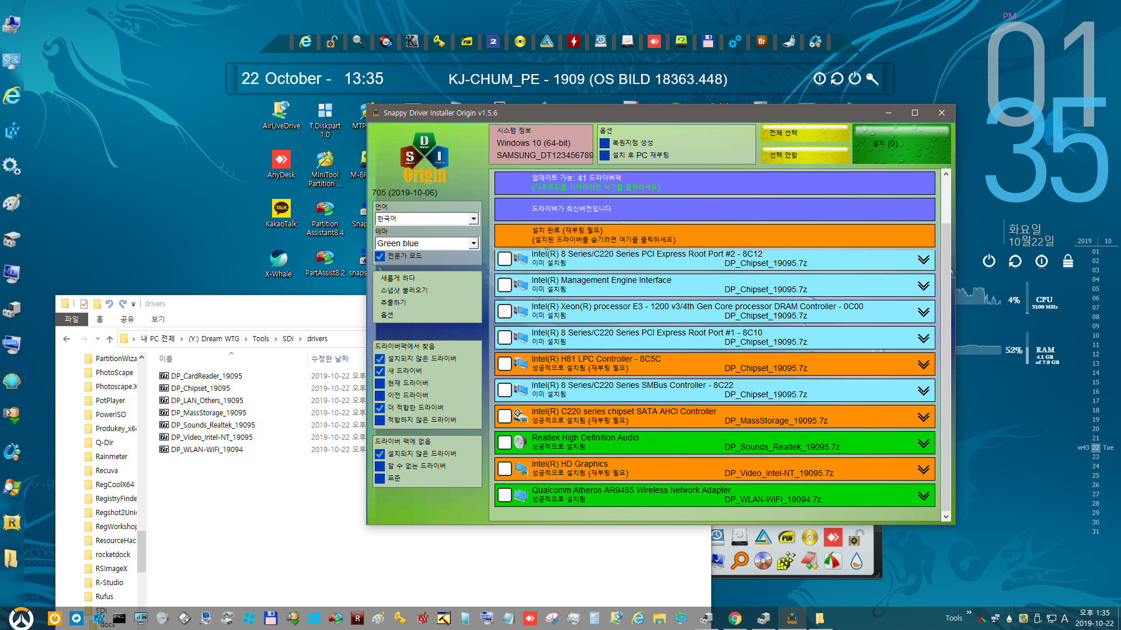Click the red AnyDesk icon in top dock
Screen dimensions: 1121x630
(654, 41)
